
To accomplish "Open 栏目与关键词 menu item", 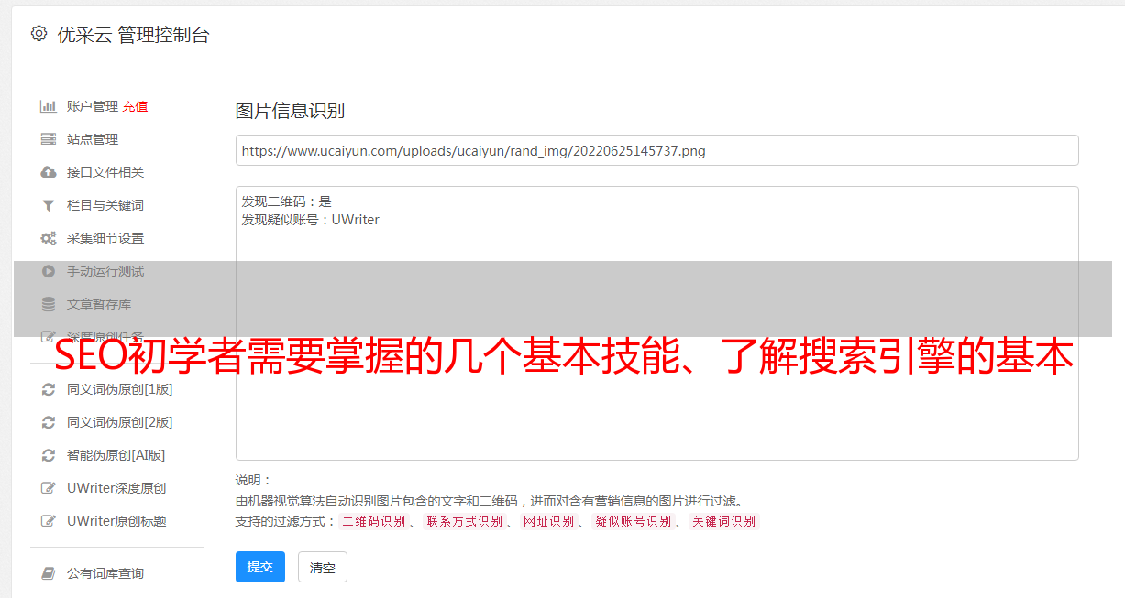I will 105,205.
